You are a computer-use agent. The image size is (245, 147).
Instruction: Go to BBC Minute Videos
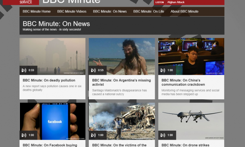coord(72,11)
